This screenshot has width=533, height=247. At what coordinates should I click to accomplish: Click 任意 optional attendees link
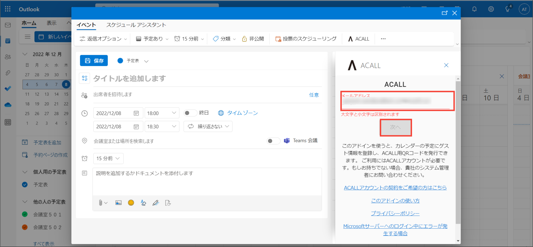click(314, 95)
